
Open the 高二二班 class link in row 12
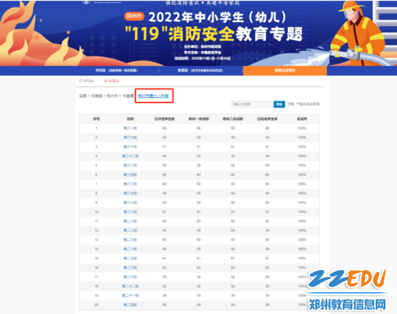click(x=130, y=230)
